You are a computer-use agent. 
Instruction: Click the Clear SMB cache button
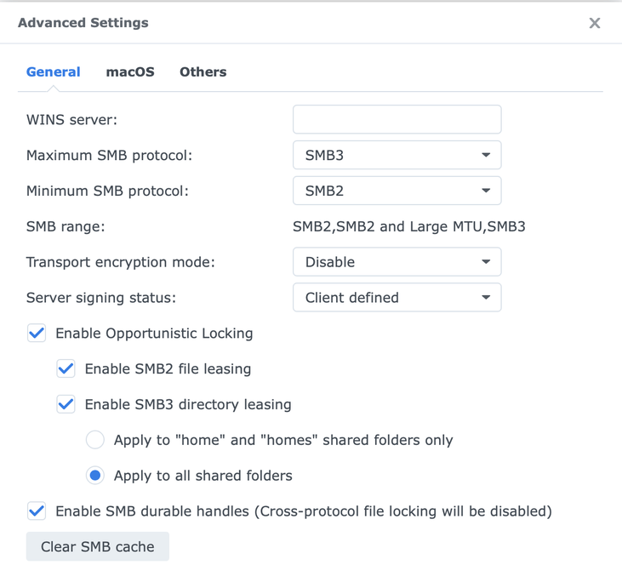coord(98,547)
